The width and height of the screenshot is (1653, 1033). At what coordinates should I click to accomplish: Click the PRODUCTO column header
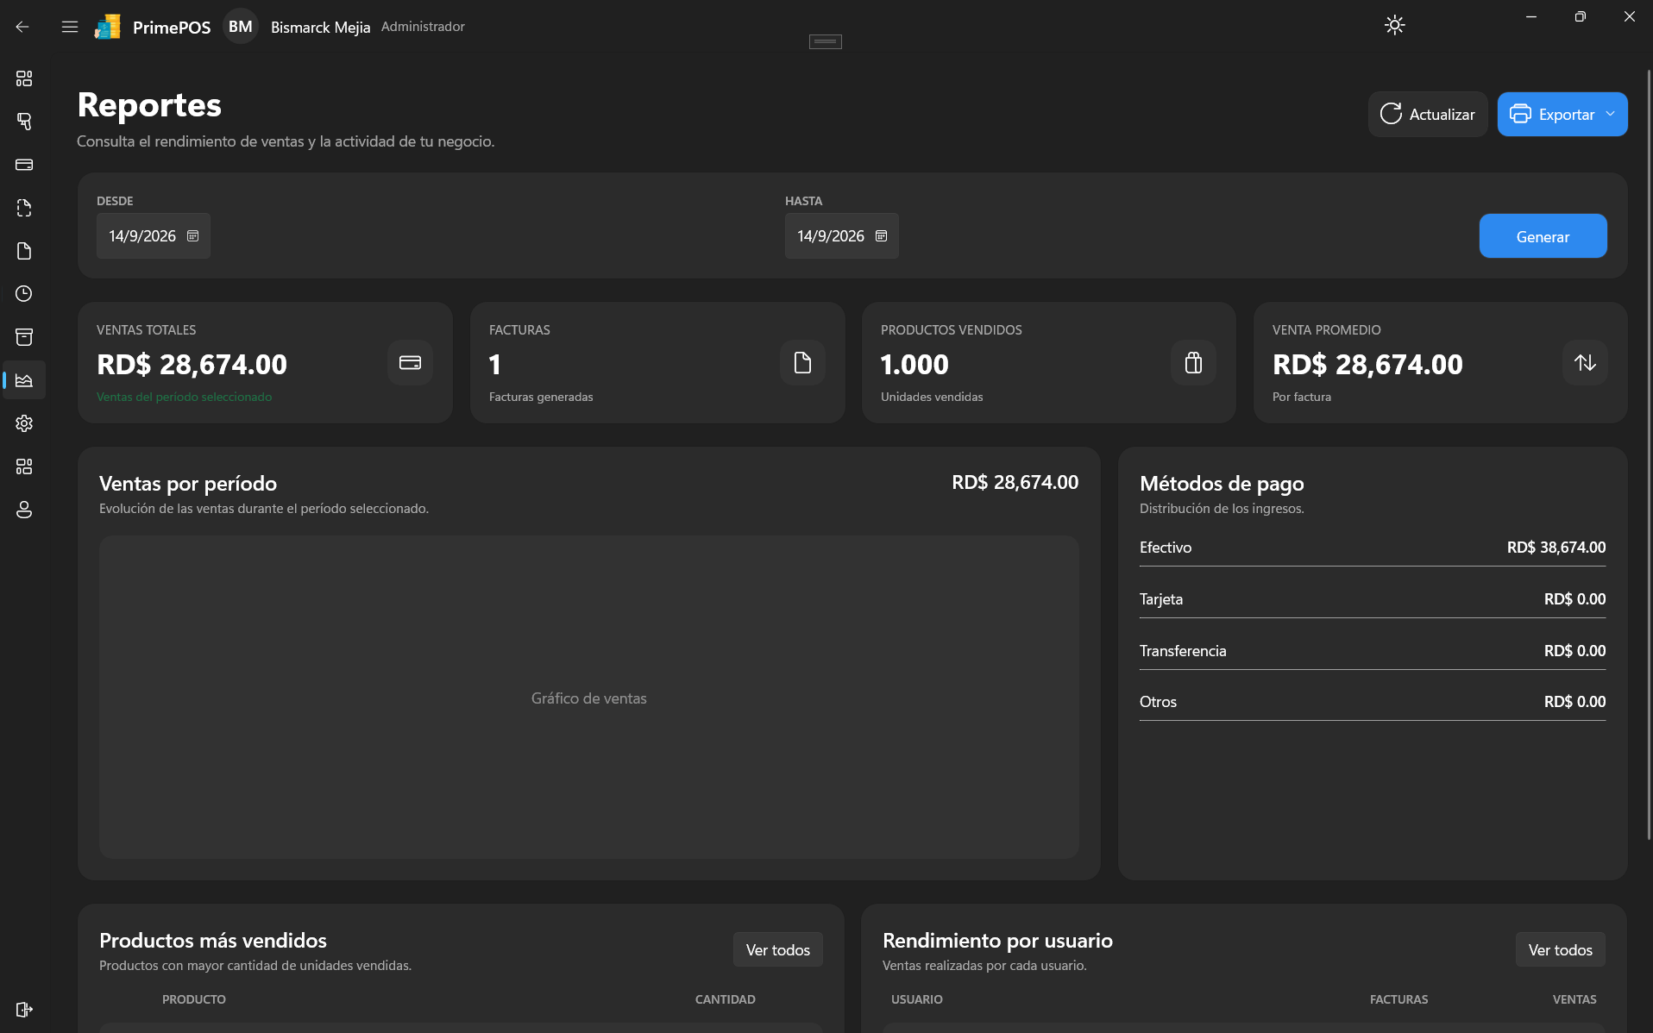click(194, 999)
